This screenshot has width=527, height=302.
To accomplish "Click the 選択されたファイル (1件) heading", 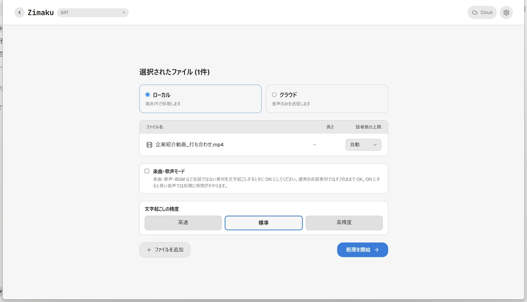I will tap(175, 72).
